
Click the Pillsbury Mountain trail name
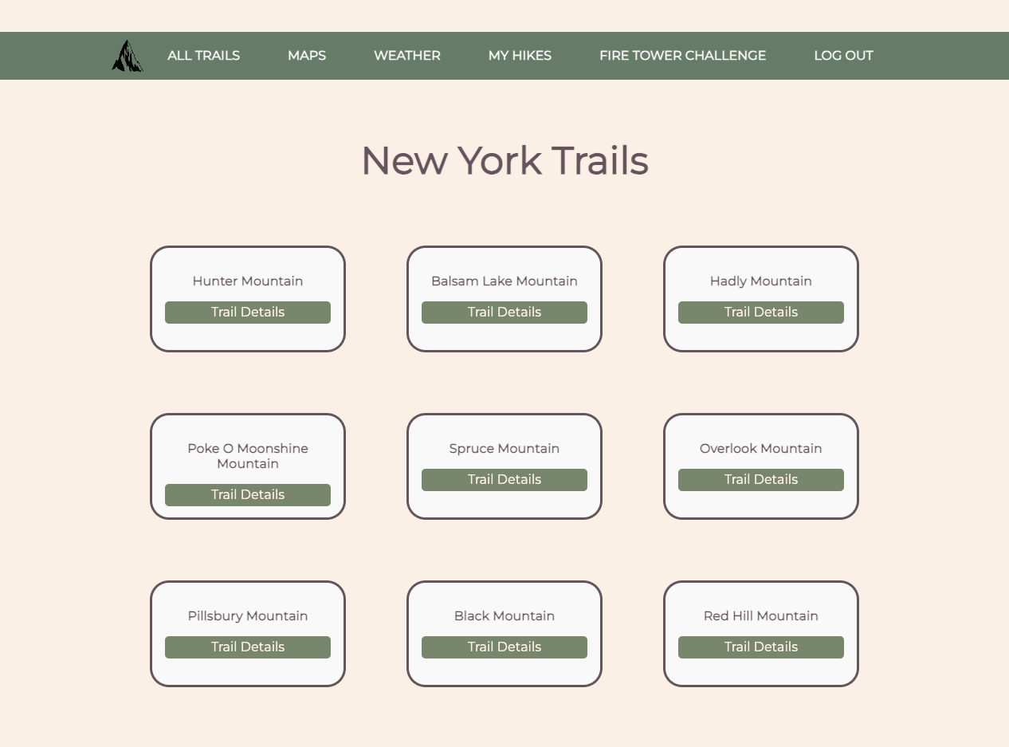click(x=248, y=616)
